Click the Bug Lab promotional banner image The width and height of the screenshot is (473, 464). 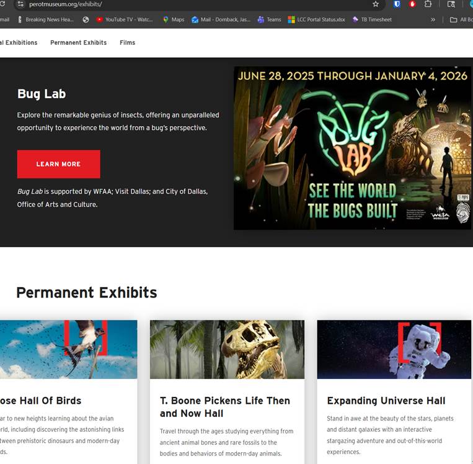(x=352, y=148)
